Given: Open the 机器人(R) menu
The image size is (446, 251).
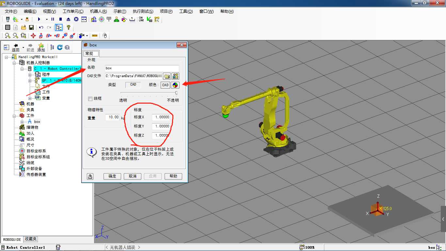Looking at the screenshot, I should 98,11.
